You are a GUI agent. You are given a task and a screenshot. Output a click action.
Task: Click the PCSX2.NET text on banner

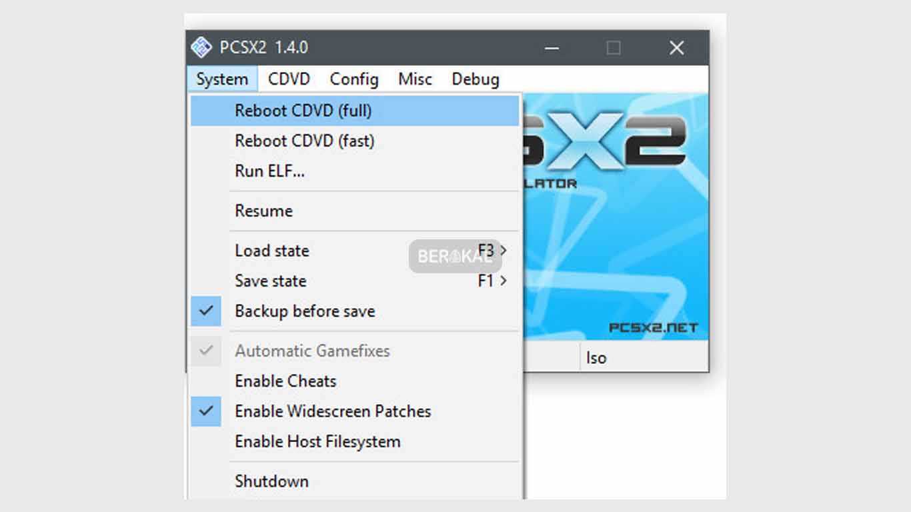(x=653, y=328)
